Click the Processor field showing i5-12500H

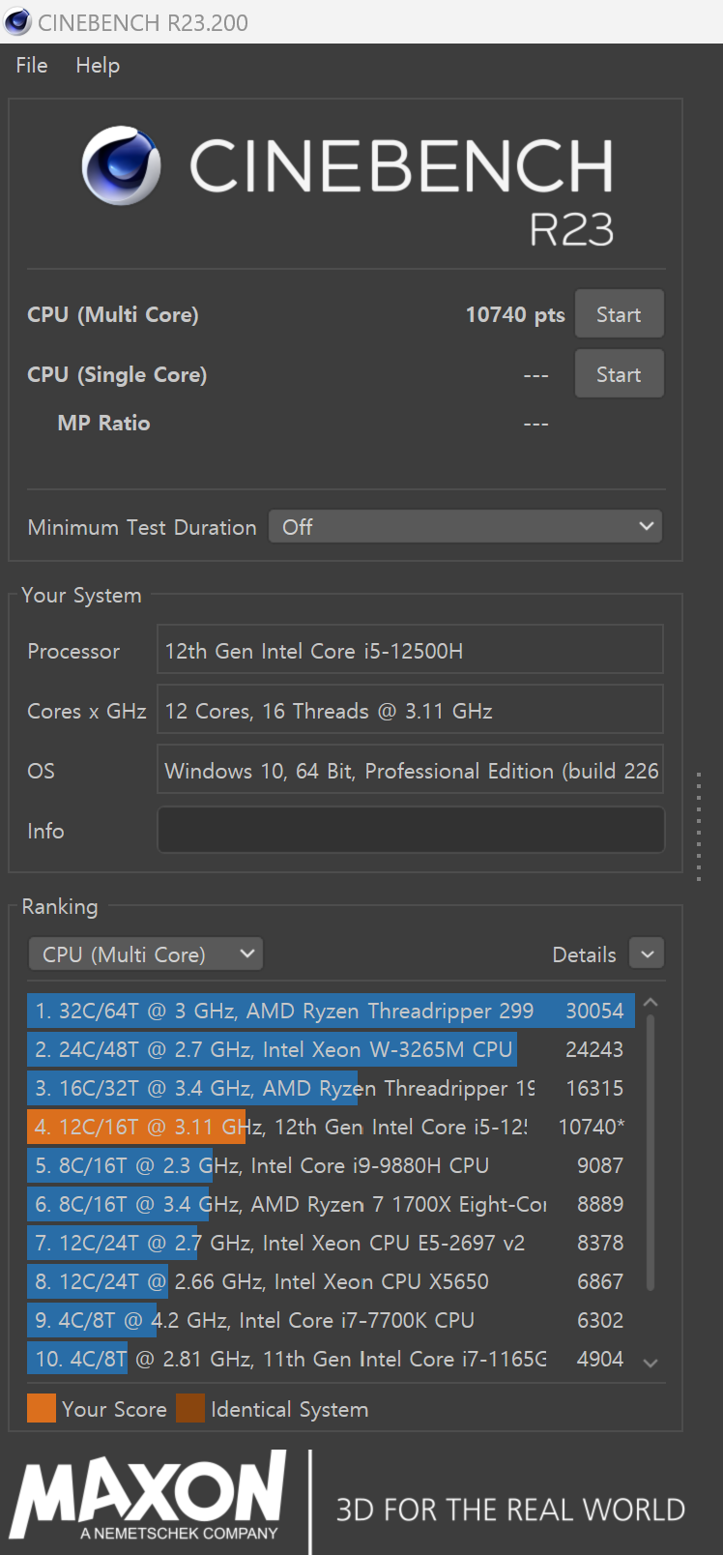click(410, 650)
